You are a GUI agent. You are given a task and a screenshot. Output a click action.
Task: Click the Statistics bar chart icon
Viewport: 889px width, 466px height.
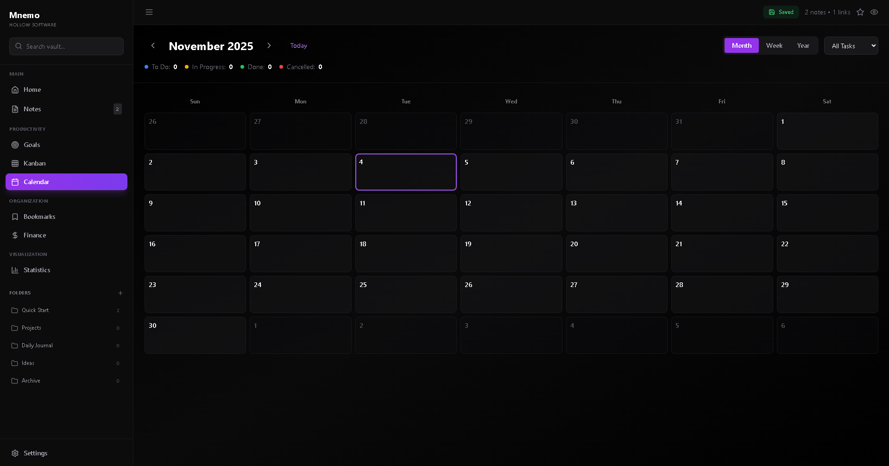point(15,270)
